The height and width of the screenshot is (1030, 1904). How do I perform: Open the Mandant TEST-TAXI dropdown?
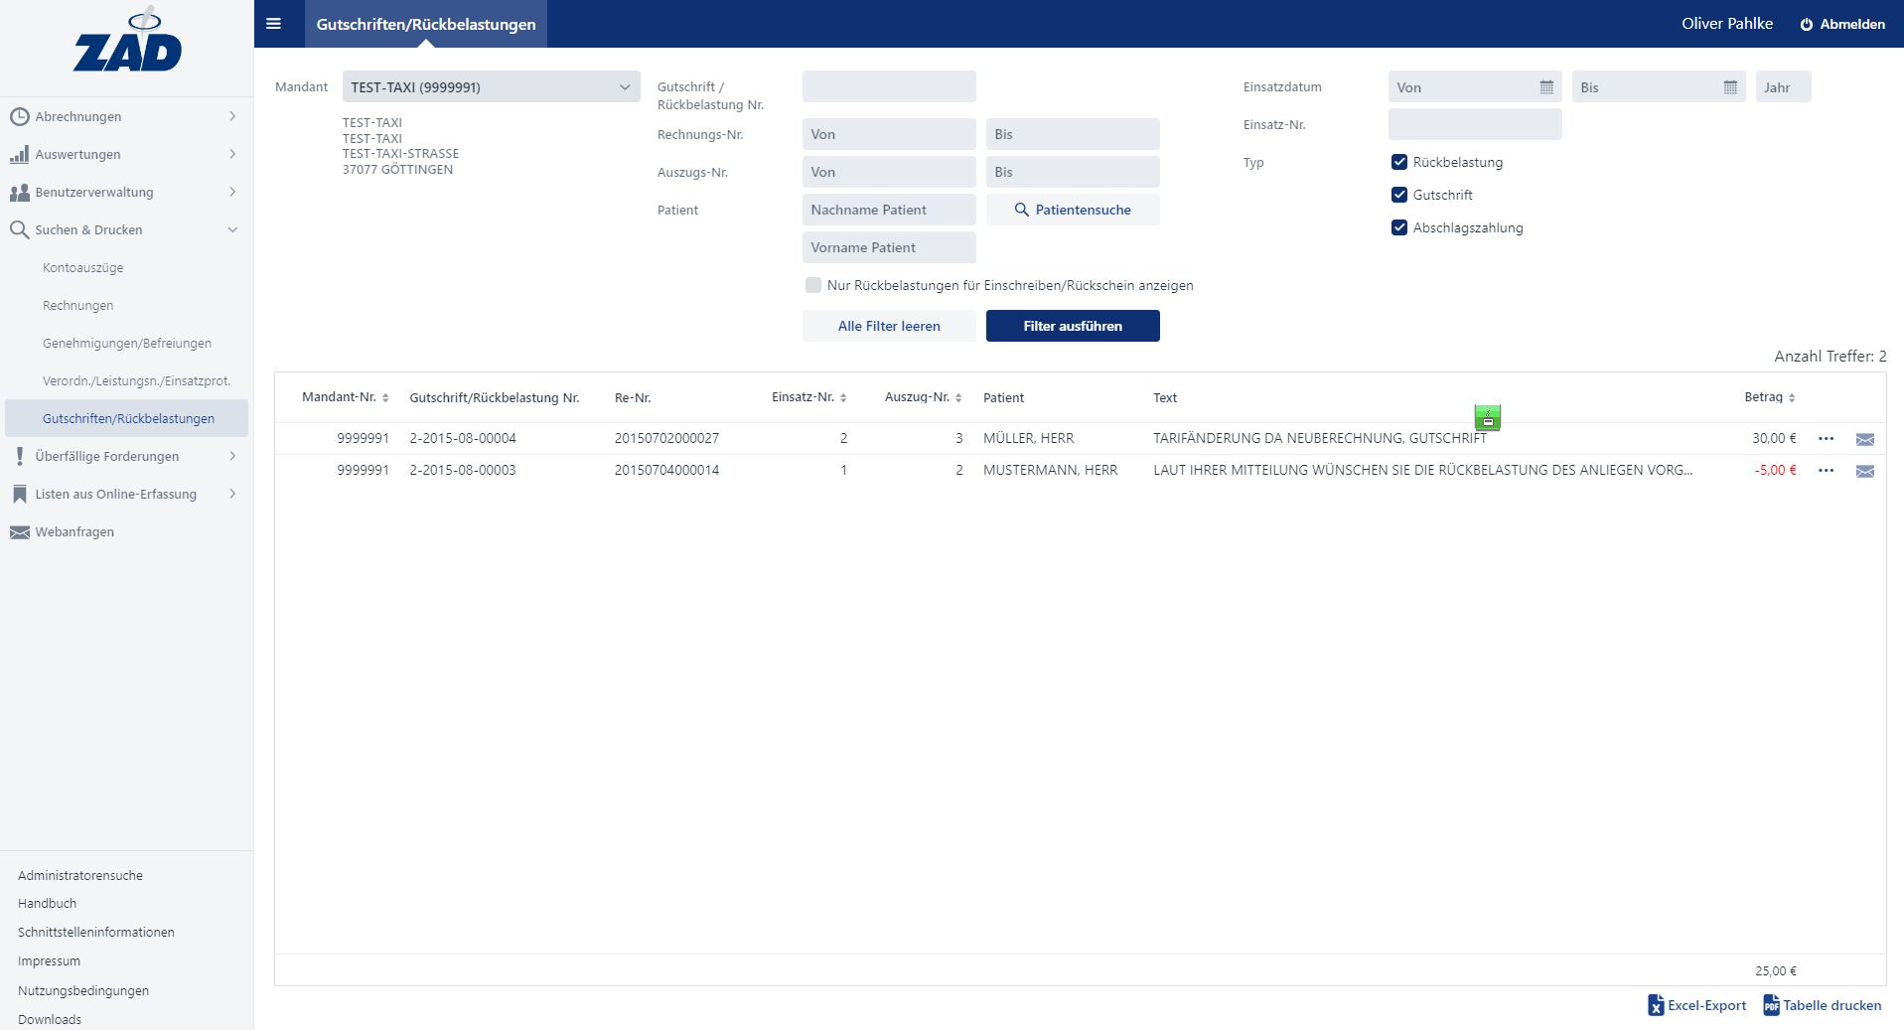pos(491,87)
